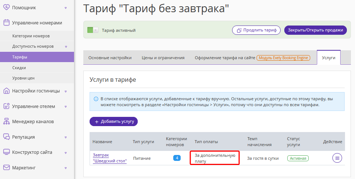355x179 pixels.
Task: Select the Услуги tab
Action: 328,57
